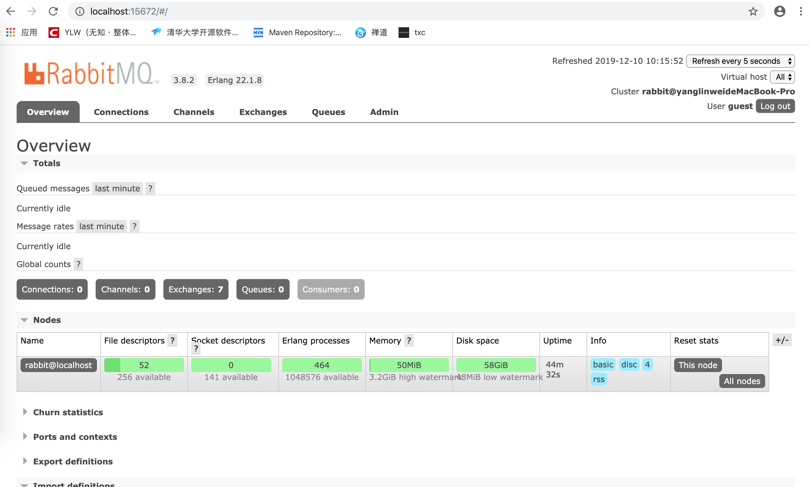Click the disc info tag
This screenshot has height=487, width=809.
point(629,365)
